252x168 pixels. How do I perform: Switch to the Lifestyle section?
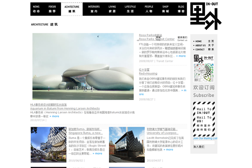point(130,9)
